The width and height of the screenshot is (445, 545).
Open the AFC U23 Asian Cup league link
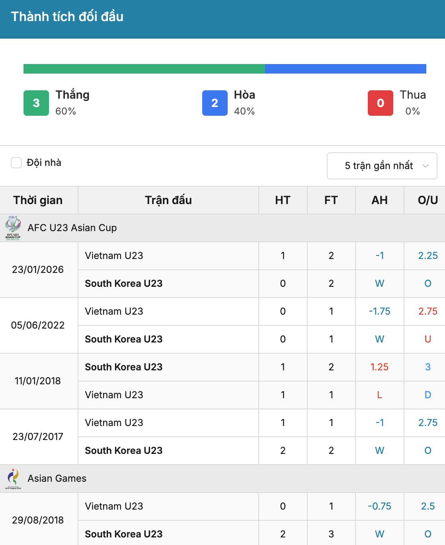click(x=72, y=228)
